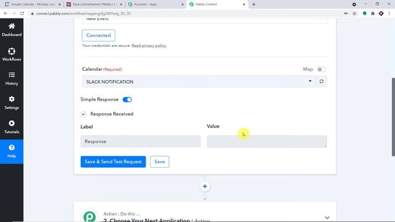395x222 pixels.
Task: Open the Tutorials play icon
Action: 12,123
